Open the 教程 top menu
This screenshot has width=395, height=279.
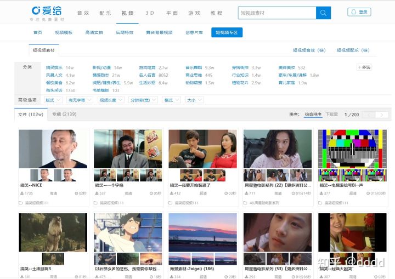216,13
